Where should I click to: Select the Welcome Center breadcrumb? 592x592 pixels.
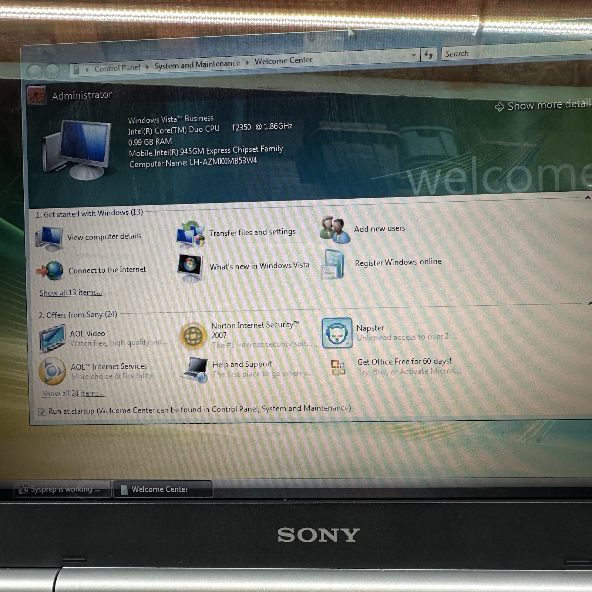point(283,60)
